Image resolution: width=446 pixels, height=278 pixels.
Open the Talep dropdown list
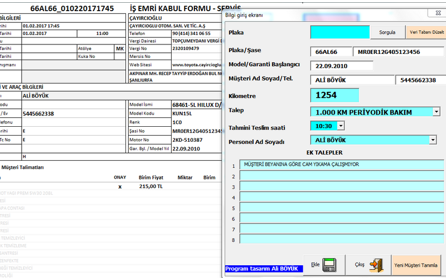click(x=436, y=112)
